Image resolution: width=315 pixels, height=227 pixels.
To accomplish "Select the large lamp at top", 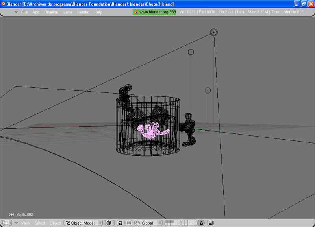I will 214,32.
